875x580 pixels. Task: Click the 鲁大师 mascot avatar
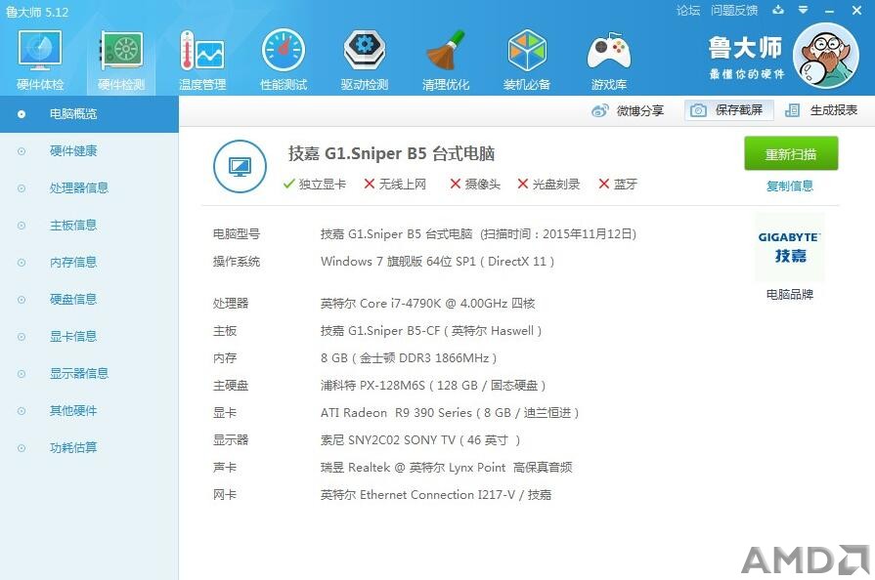826,56
